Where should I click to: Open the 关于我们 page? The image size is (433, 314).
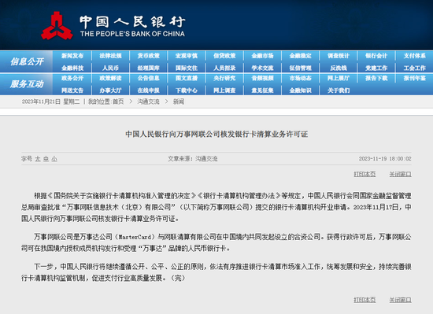(x=339, y=91)
